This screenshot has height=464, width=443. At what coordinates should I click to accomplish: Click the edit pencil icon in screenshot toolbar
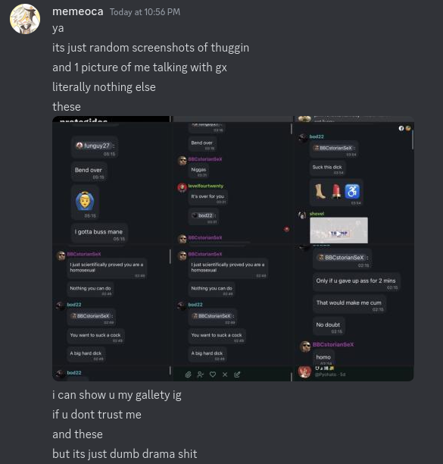click(237, 375)
